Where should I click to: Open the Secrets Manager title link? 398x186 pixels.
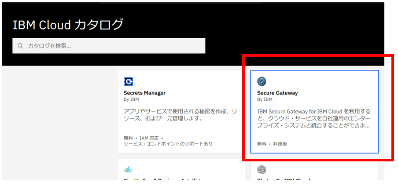tap(144, 93)
